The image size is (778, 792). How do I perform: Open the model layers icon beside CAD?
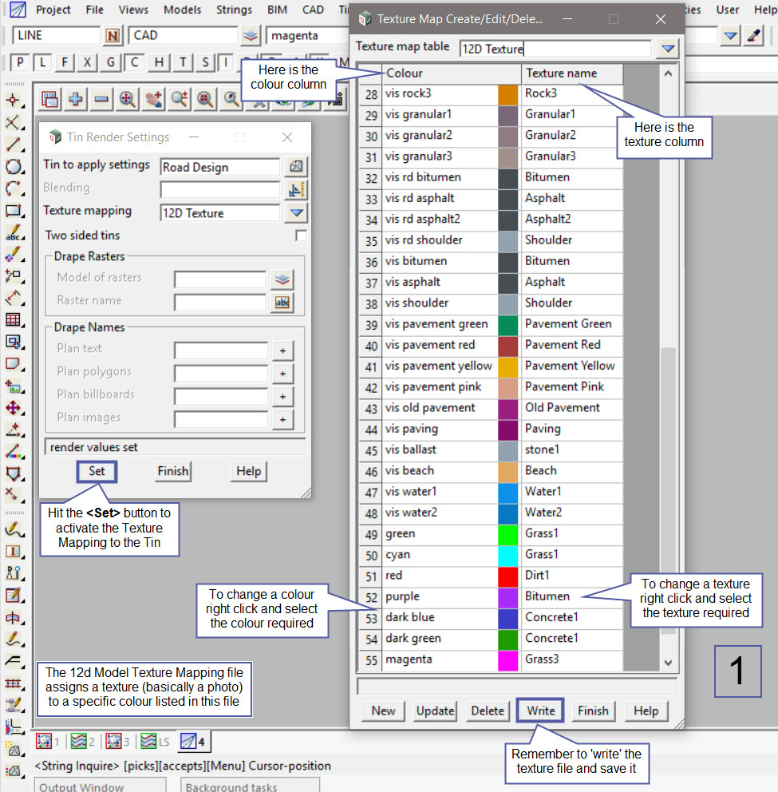pyautogui.click(x=251, y=35)
